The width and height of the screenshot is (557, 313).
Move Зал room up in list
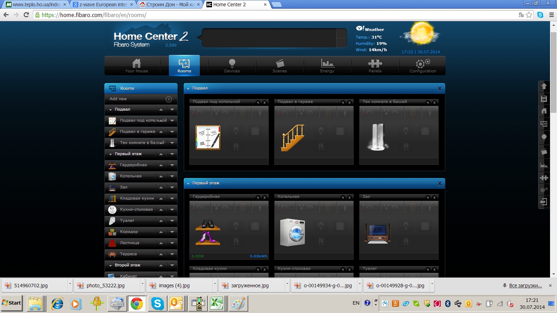tap(161, 187)
